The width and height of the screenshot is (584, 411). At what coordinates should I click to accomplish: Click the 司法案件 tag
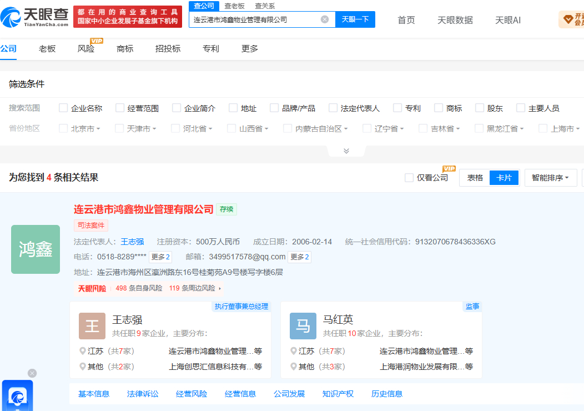91,225
